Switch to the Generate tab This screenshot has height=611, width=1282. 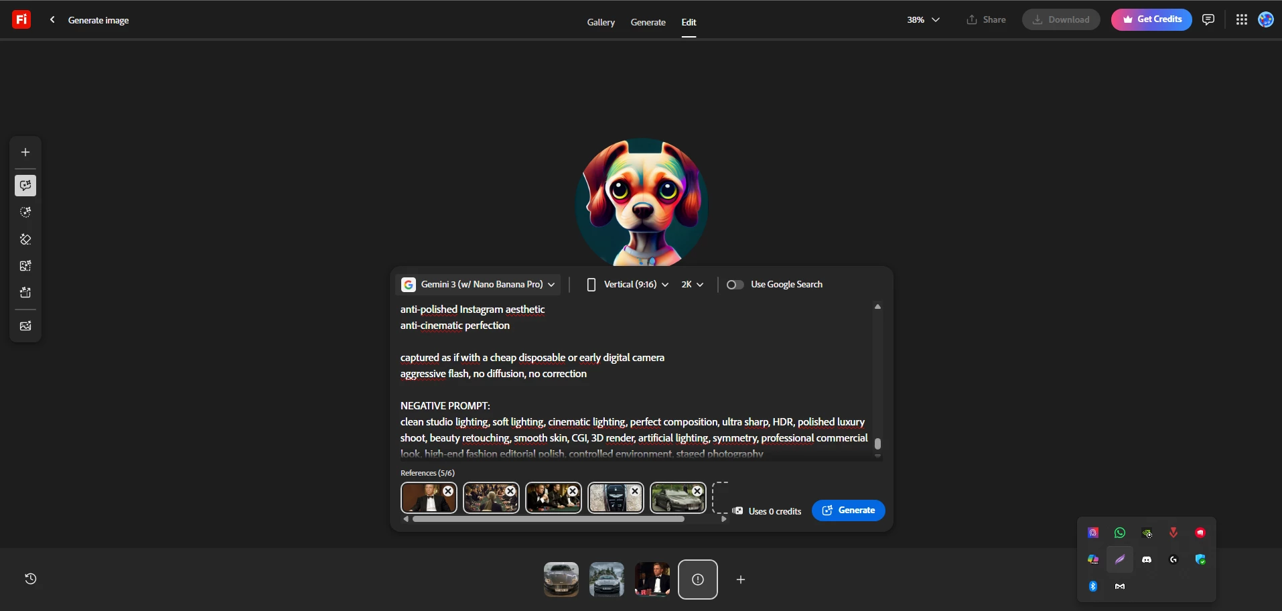[648, 22]
